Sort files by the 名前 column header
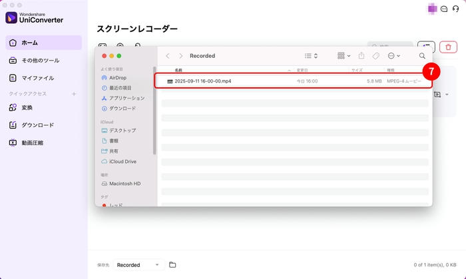This screenshot has height=279, width=466. (178, 70)
